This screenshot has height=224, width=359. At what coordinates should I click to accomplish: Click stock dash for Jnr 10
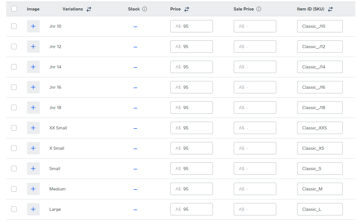click(135, 27)
